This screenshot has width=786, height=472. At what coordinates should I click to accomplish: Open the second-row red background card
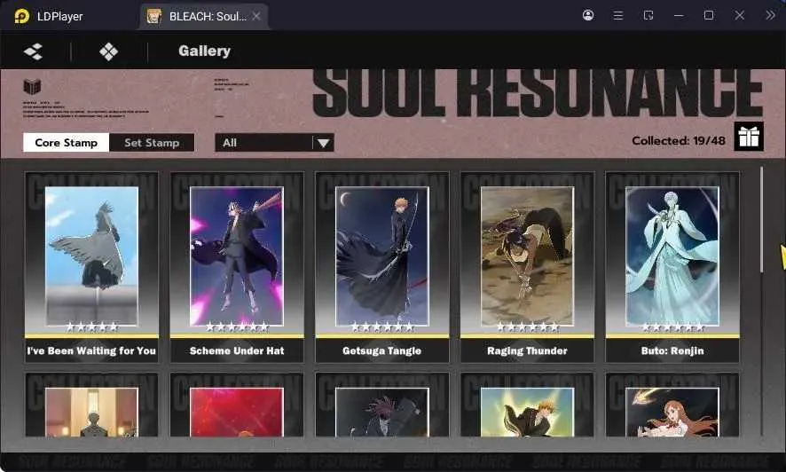point(237,405)
